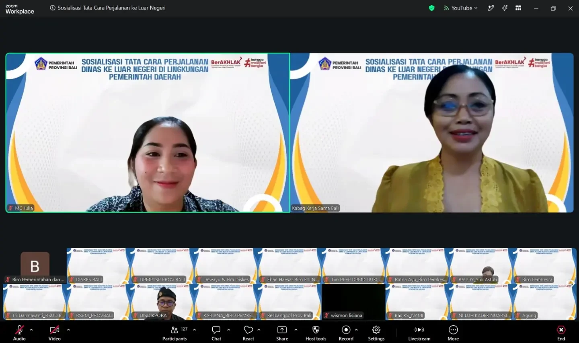
Task: Start recording with the Record button
Action: (x=346, y=333)
